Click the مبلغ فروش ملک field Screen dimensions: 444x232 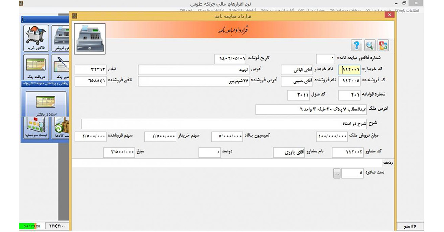pyautogui.click(x=332, y=136)
